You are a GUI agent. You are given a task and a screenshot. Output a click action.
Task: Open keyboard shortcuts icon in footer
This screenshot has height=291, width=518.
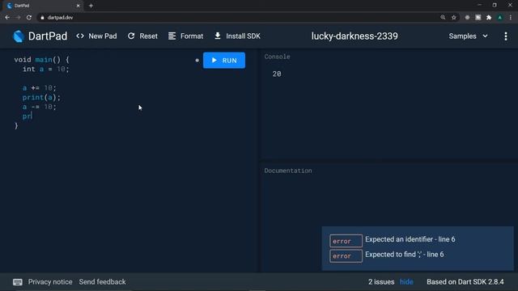point(18,282)
